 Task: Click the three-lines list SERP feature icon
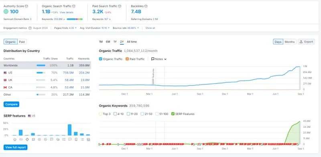(x=82, y=139)
